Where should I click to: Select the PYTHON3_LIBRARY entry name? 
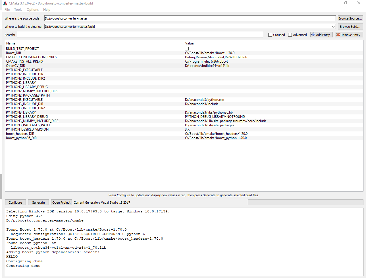click(x=21, y=112)
